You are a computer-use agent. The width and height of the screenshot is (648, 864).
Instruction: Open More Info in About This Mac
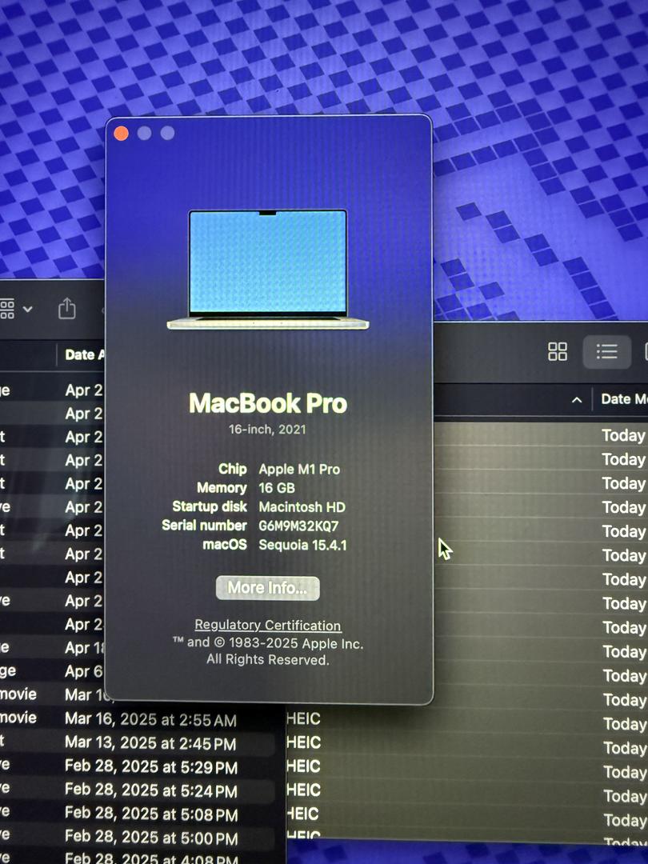[268, 588]
